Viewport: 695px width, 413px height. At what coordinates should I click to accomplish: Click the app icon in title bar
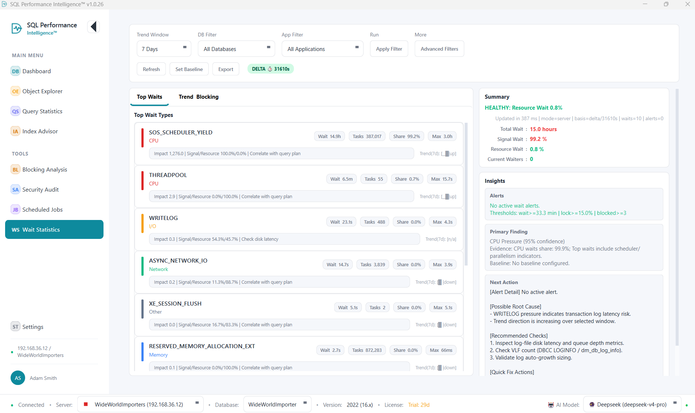click(x=4, y=4)
